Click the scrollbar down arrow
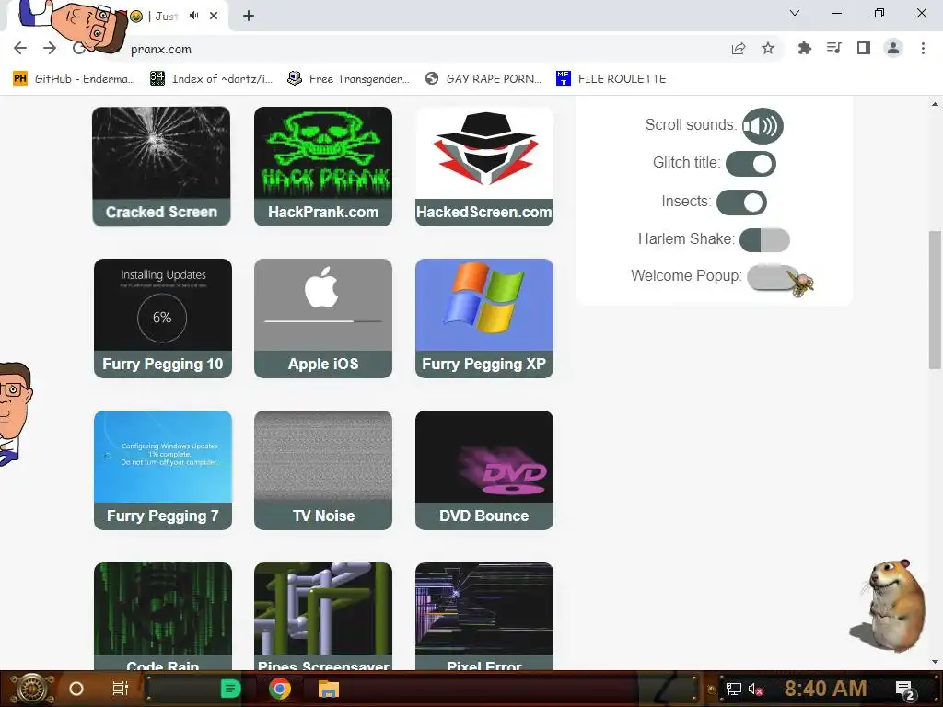 (x=935, y=662)
